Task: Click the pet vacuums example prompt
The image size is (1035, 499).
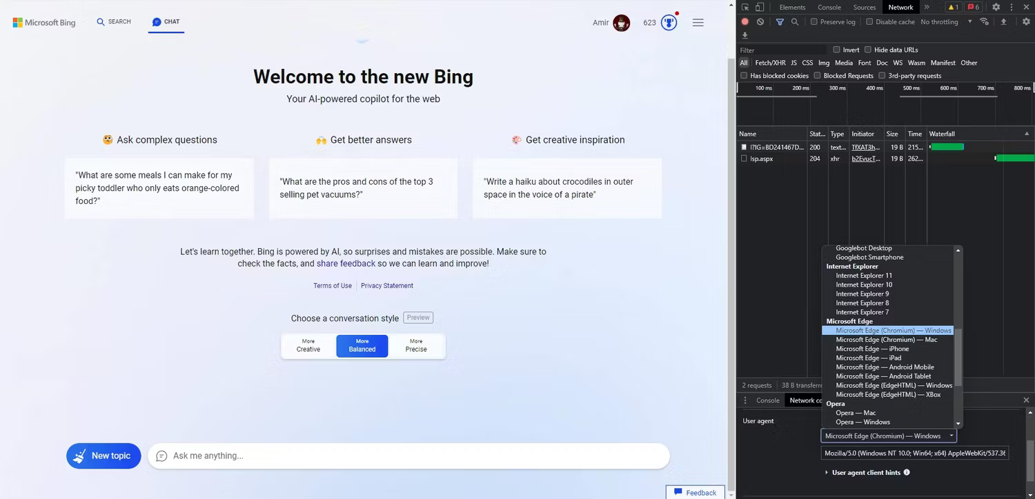Action: pos(363,188)
